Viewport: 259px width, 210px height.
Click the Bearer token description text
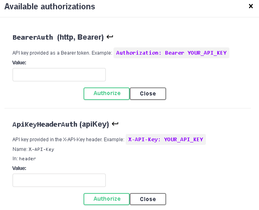pos(62,53)
